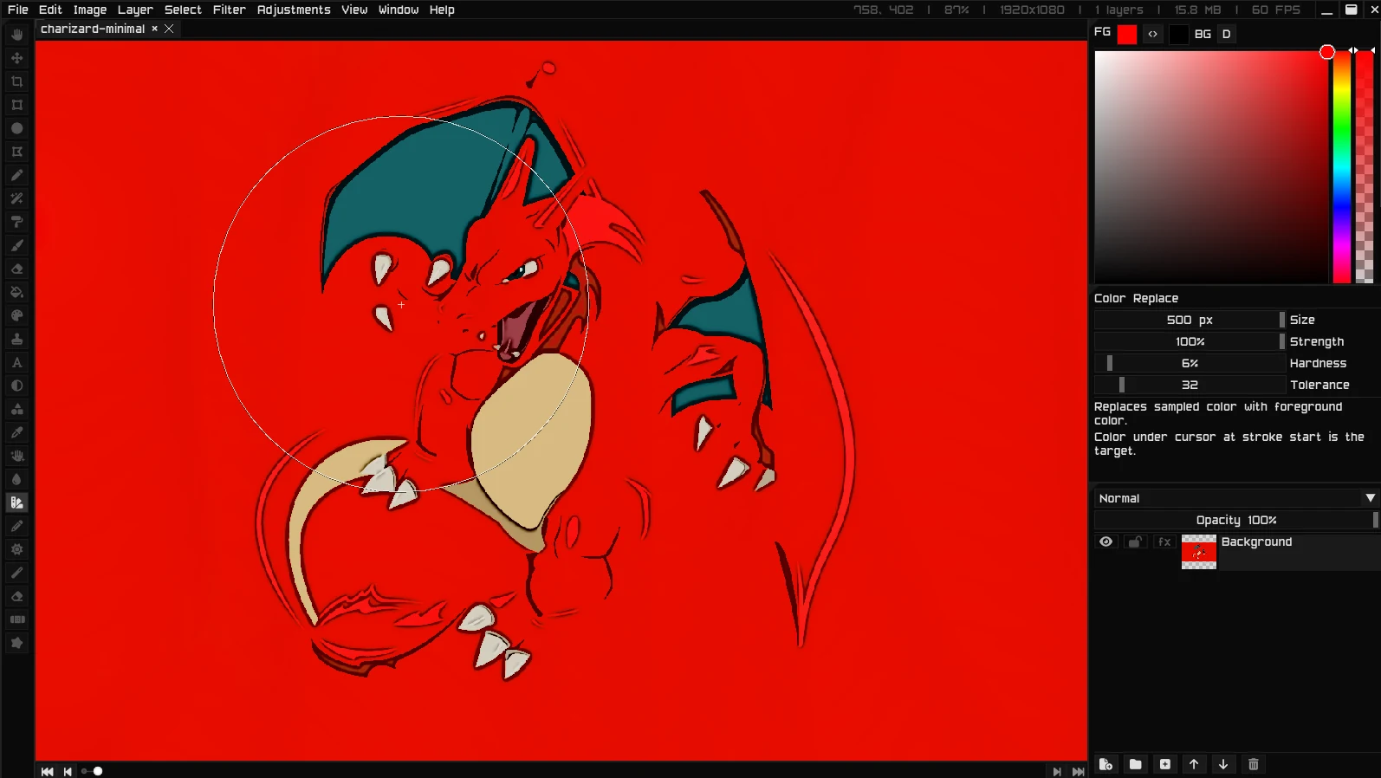Select the water drop Blur tool

click(16, 479)
